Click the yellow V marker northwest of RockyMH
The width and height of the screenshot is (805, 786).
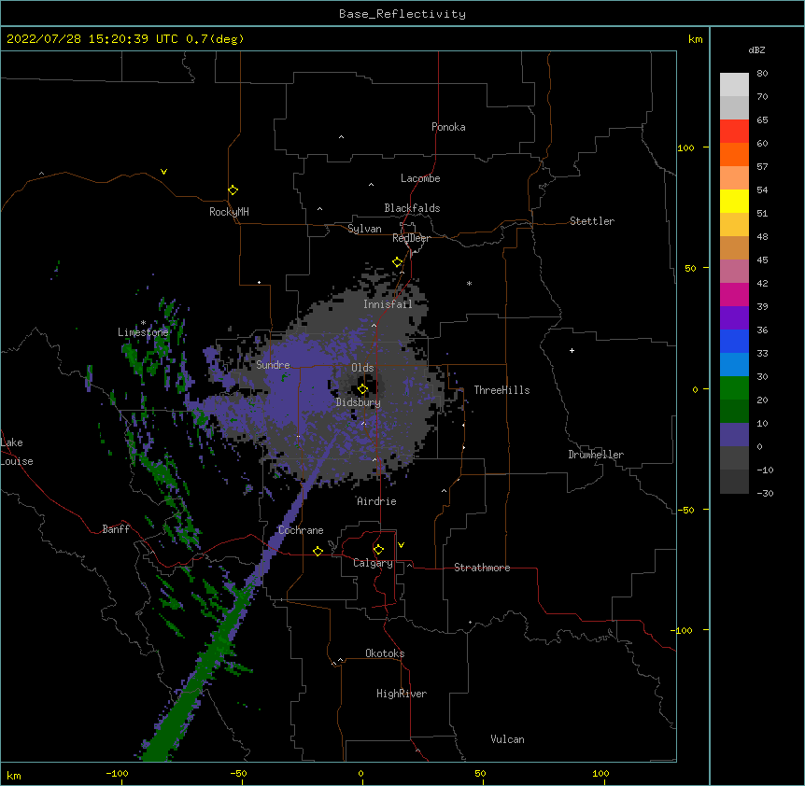(163, 172)
